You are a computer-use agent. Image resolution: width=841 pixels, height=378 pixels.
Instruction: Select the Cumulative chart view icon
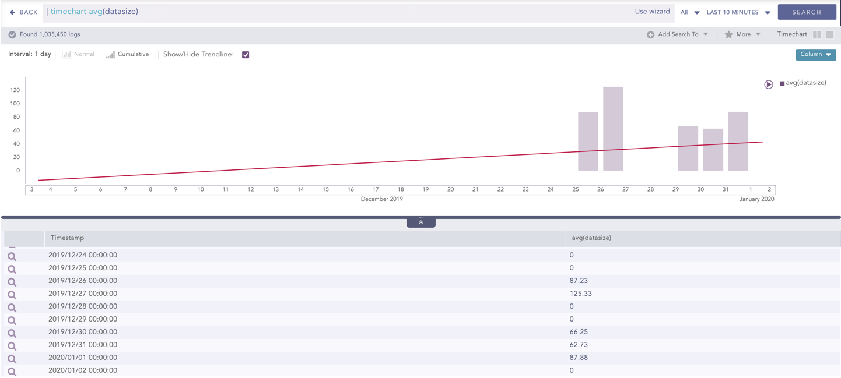[x=110, y=54]
